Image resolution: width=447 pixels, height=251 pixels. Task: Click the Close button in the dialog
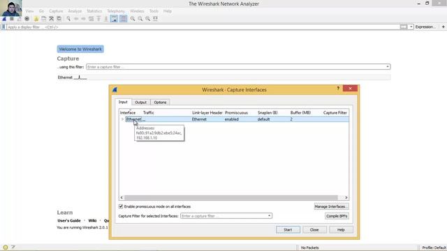pyautogui.click(x=314, y=229)
